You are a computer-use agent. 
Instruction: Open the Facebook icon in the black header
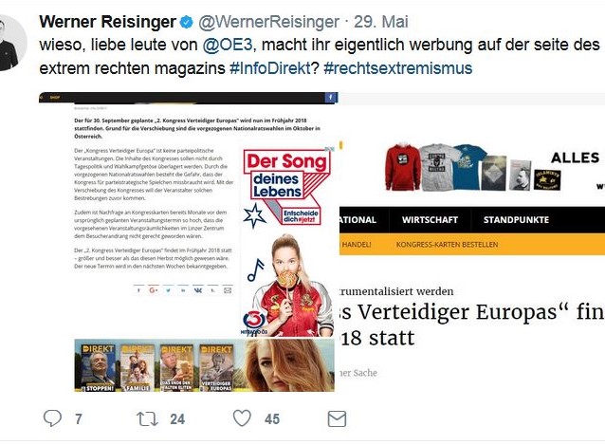click(x=331, y=98)
